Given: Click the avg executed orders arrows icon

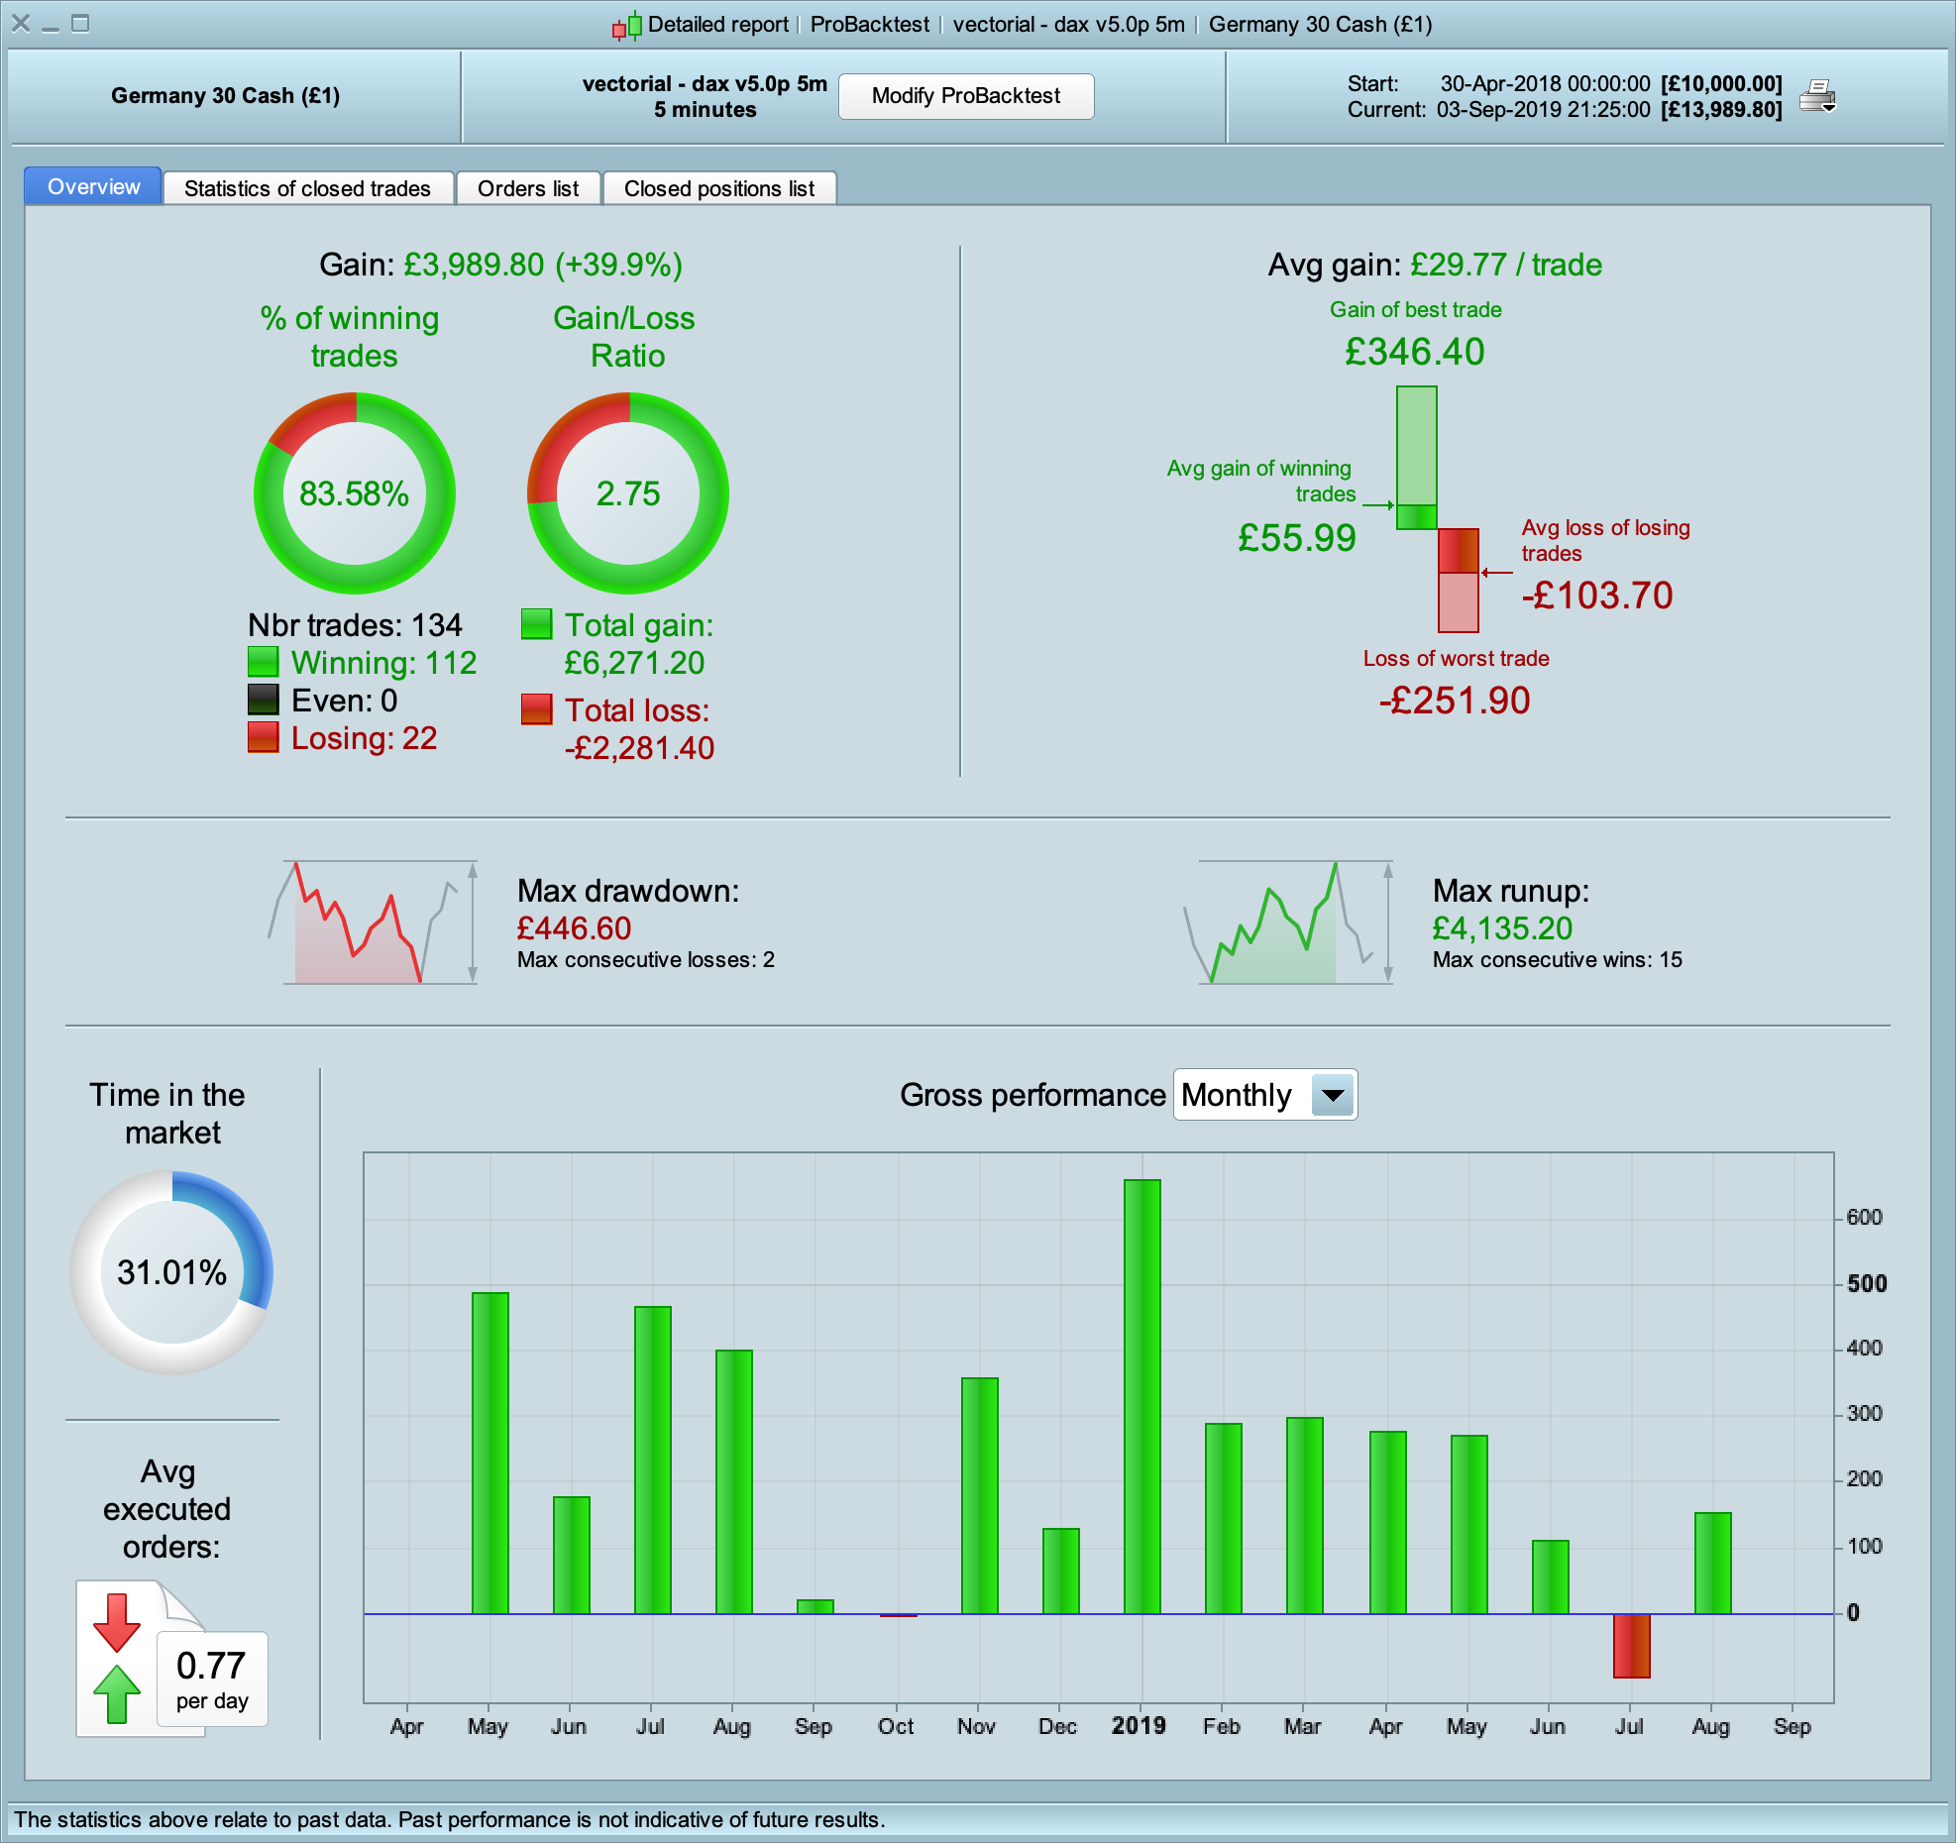Looking at the screenshot, I should 117,1658.
